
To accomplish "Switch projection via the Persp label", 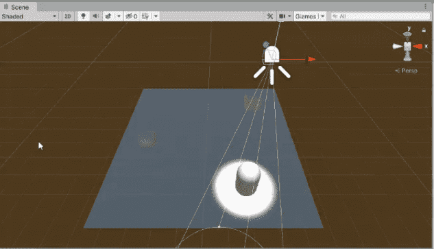I will 407,71.
